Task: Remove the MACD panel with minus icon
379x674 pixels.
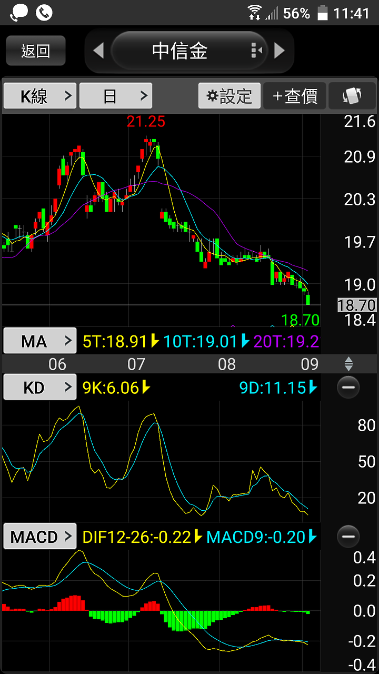Action: 347,537
